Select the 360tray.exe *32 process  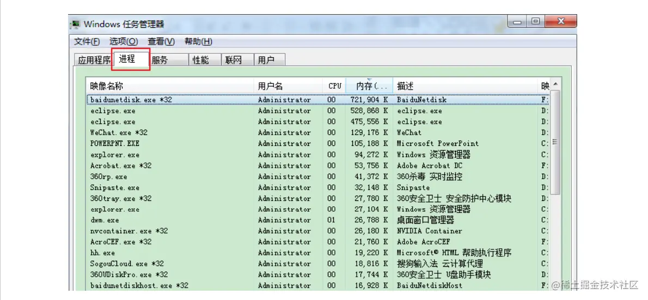[318, 198]
